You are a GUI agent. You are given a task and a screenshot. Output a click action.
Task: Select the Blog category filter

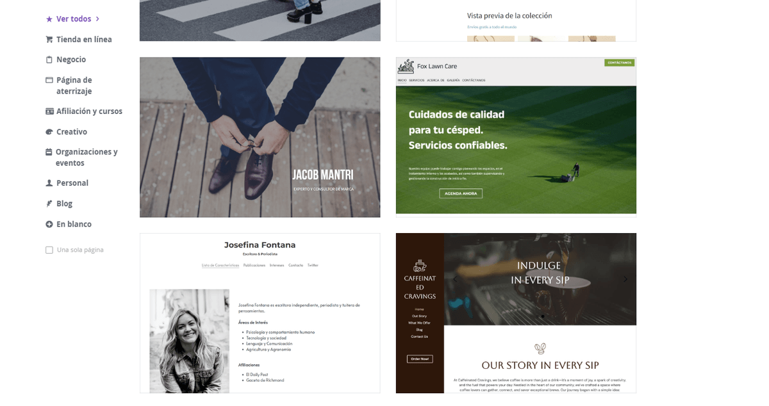coord(64,204)
